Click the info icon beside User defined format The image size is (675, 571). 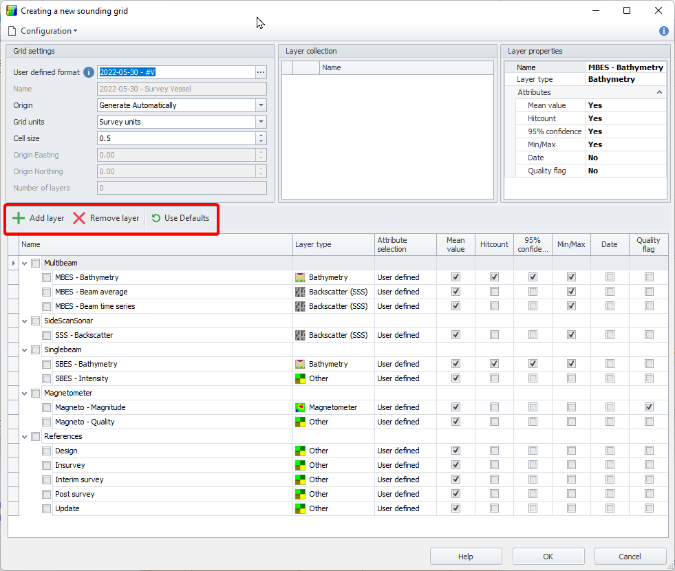click(88, 72)
